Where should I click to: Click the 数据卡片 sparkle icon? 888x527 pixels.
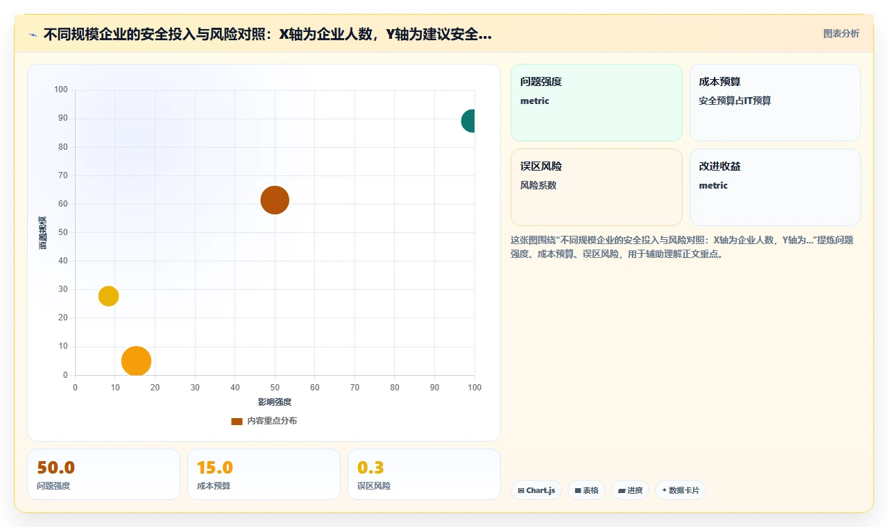pyautogui.click(x=665, y=490)
